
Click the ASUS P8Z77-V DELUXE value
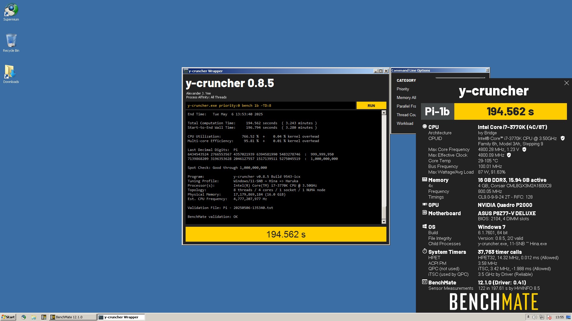(507, 213)
